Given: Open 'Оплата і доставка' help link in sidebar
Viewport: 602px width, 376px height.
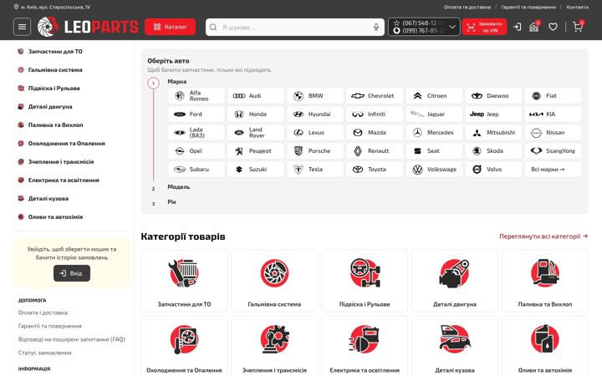Looking at the screenshot, I should [x=43, y=312].
